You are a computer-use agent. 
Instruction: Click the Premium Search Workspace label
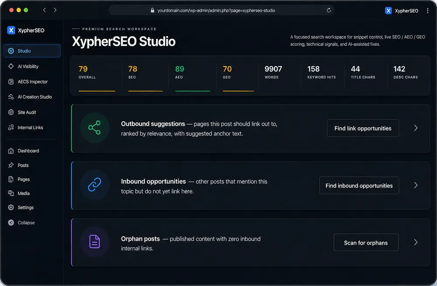tap(119, 29)
